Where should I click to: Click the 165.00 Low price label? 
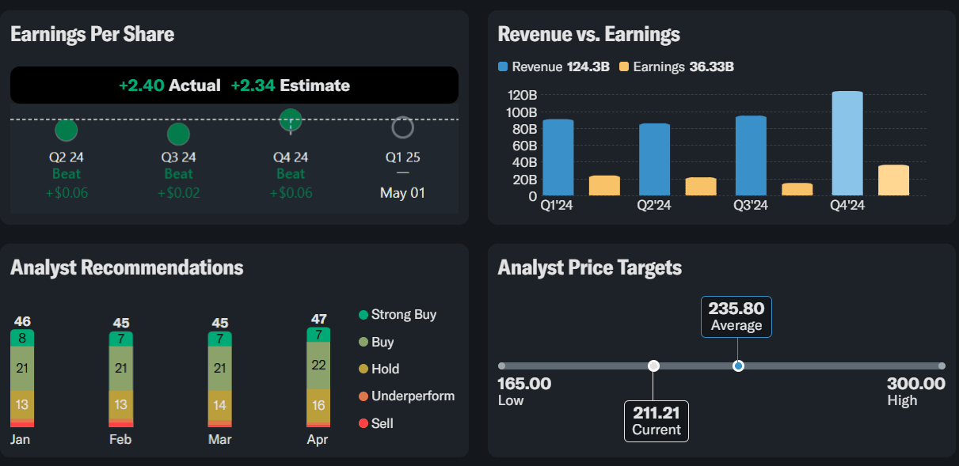524,384
